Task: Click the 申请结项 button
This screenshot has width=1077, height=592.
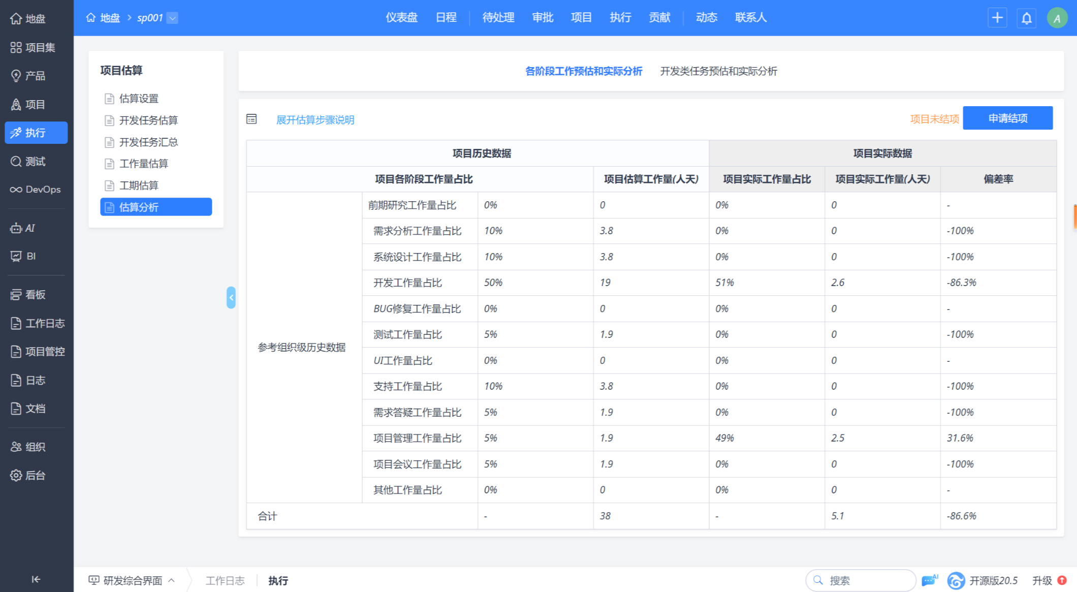Action: (1007, 118)
